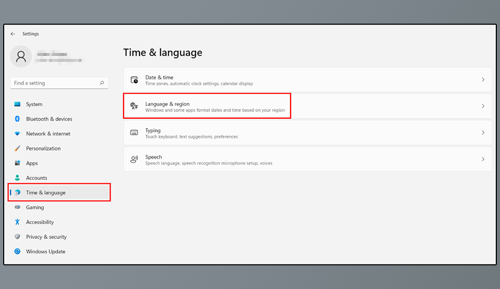Go to Bluetooth & devices label
This screenshot has width=500, height=289.
[x=49, y=119]
